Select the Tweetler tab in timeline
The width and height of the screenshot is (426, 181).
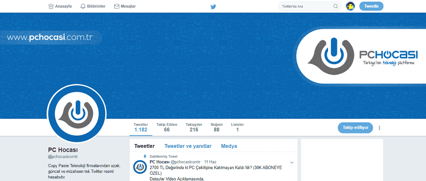click(x=144, y=146)
